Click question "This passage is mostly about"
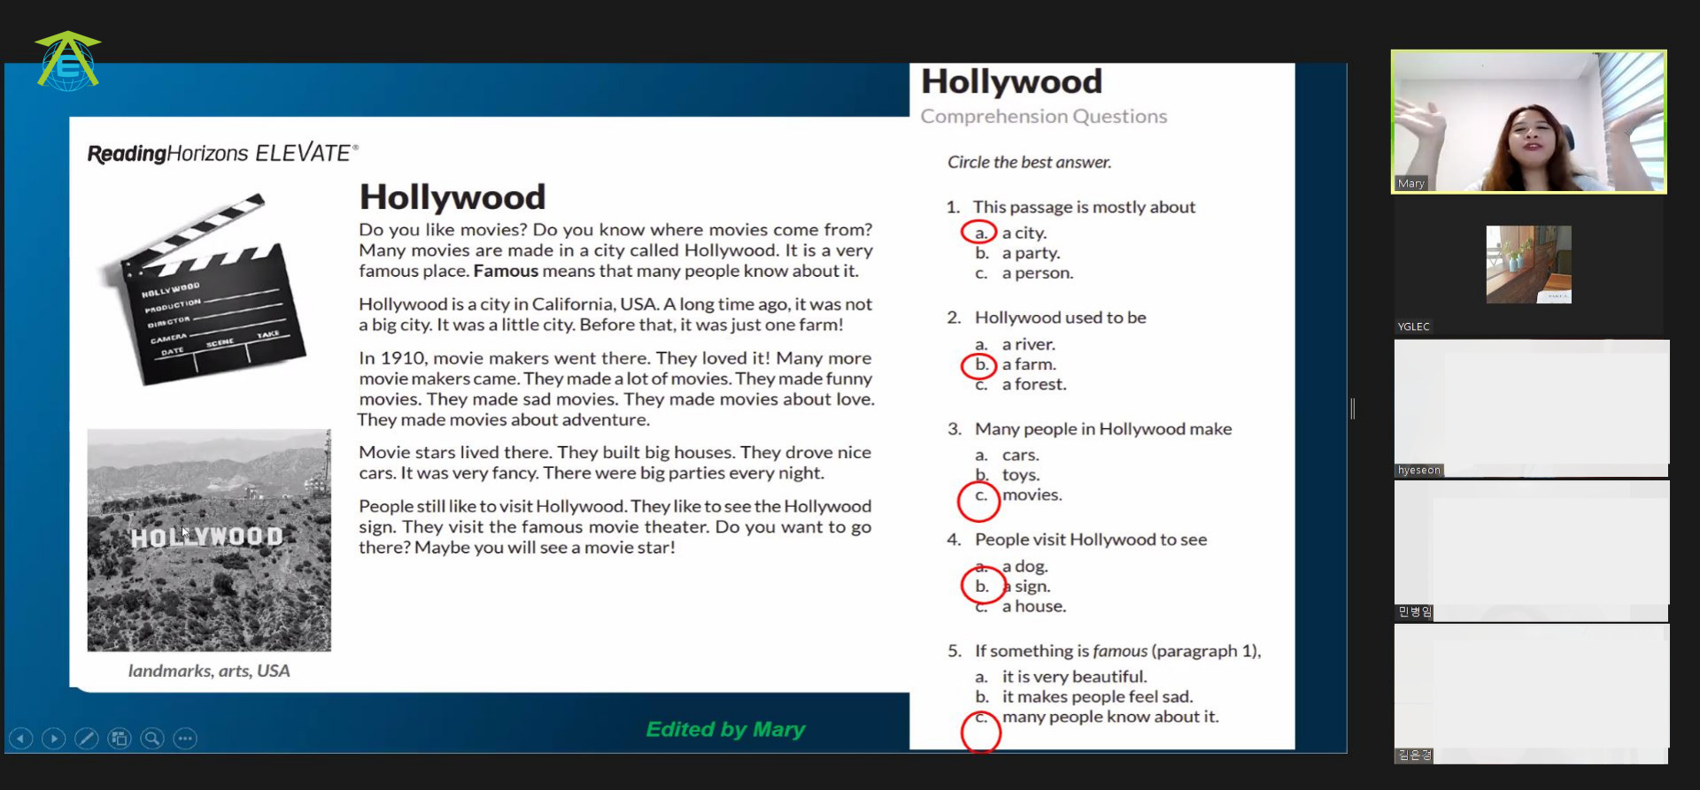 1084,207
